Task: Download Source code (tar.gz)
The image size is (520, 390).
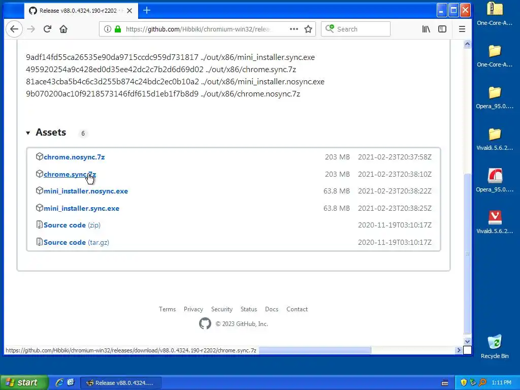Action: coord(76,242)
